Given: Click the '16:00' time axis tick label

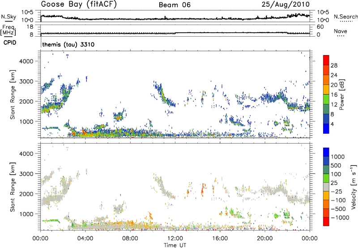Looking at the screenshot, I should [220, 239].
